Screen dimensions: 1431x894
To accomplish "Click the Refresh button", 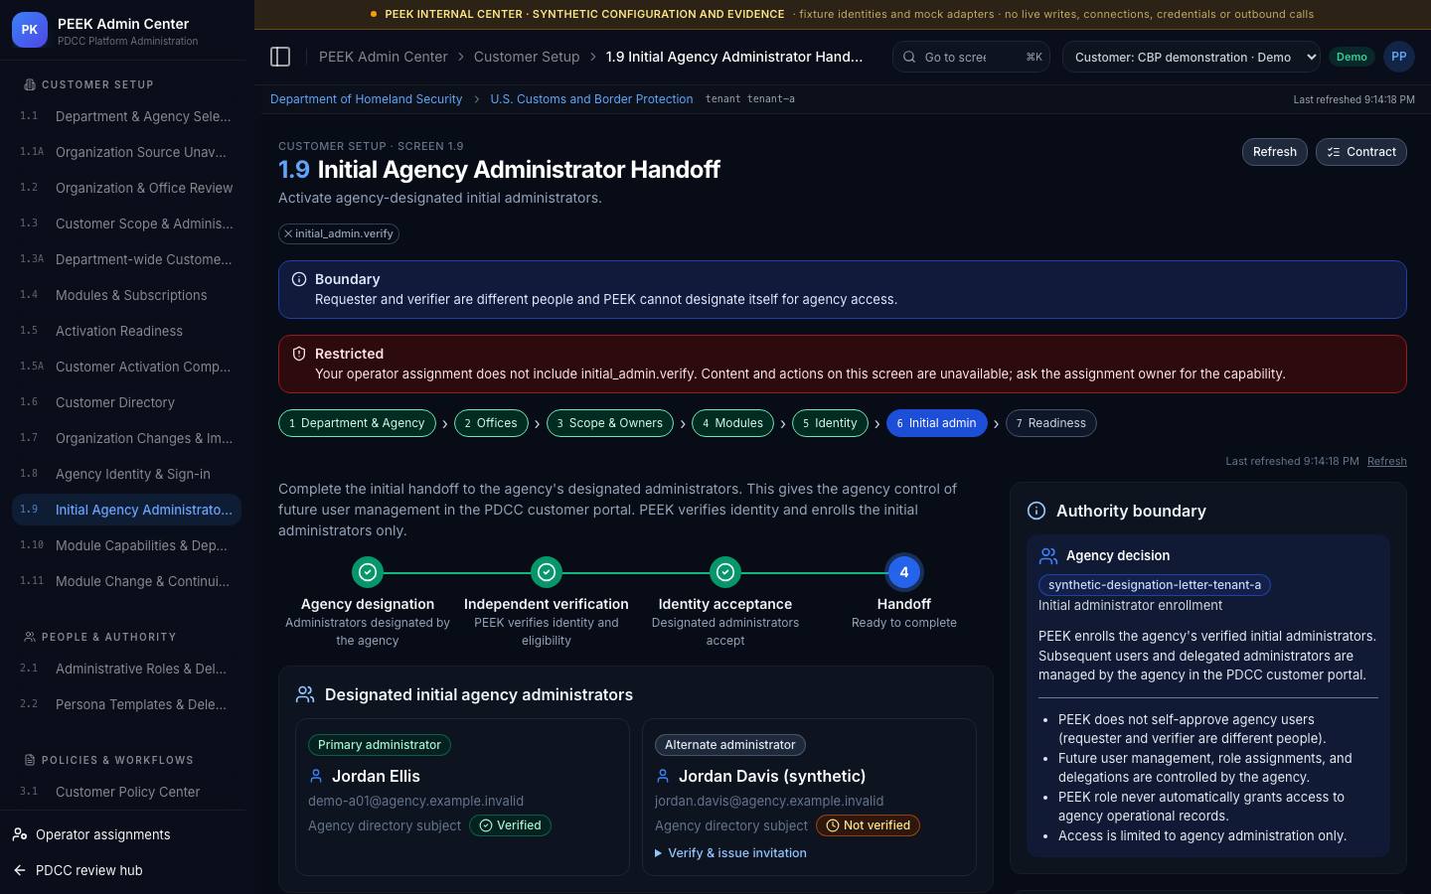I will coord(1275,152).
